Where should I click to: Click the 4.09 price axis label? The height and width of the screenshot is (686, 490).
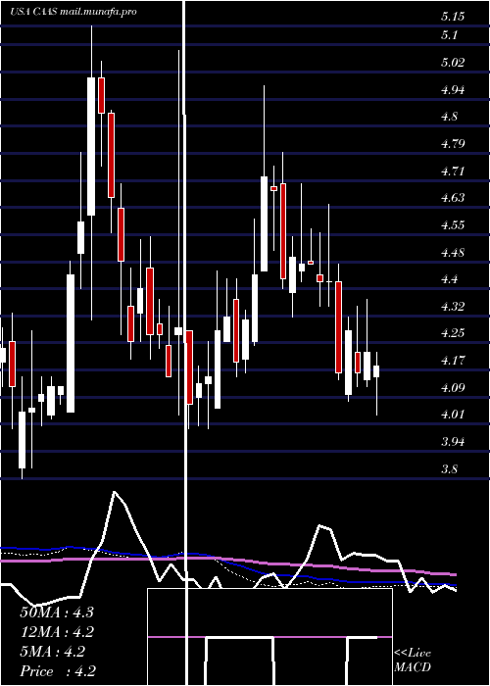(x=453, y=388)
